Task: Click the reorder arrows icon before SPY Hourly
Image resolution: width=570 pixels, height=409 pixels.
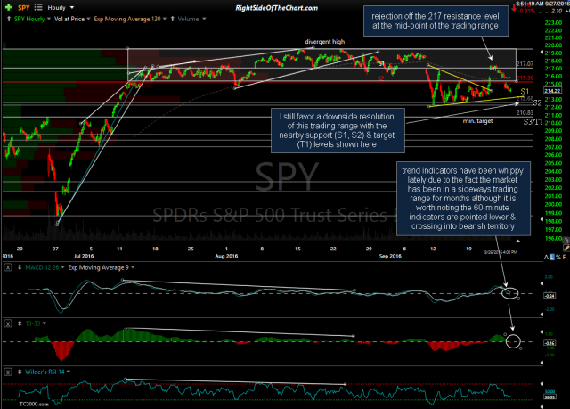Action: click(9, 19)
